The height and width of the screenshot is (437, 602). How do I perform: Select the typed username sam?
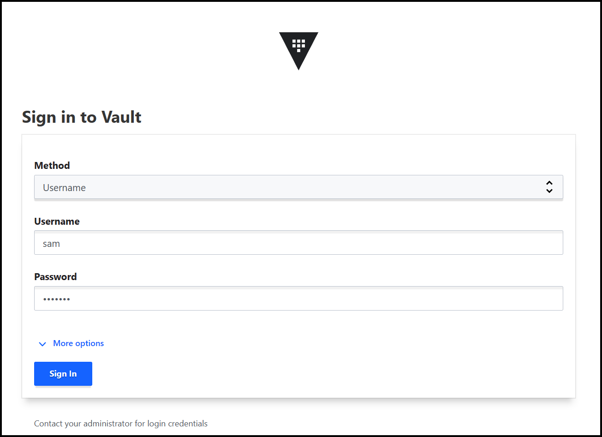[x=51, y=243]
